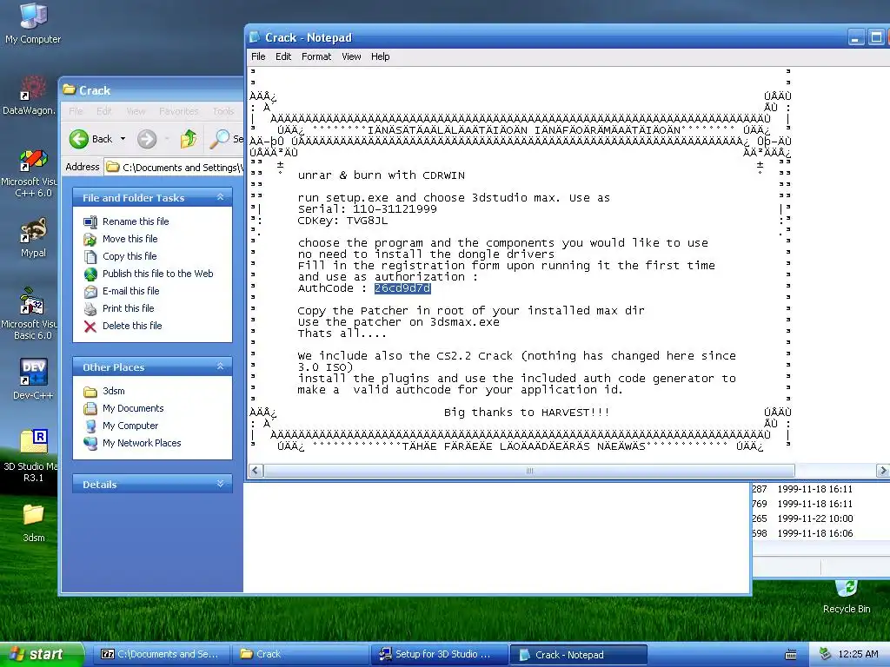Switch to 7-Zip C:\Documents taskbar button
This screenshot has width=890, height=667.
(161, 654)
